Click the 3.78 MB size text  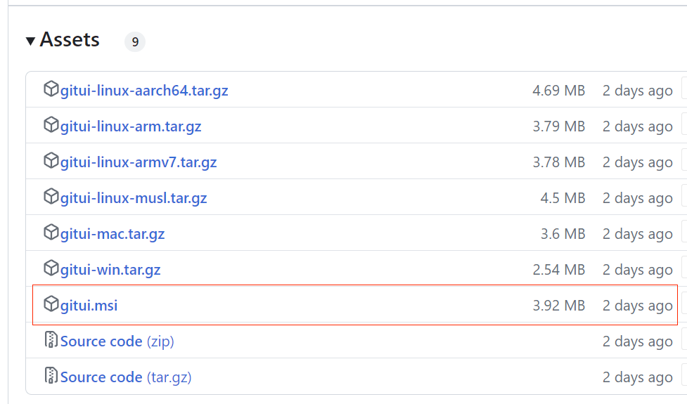(x=558, y=162)
